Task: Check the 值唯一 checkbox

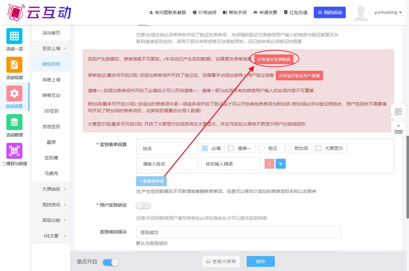Action: click(231, 148)
